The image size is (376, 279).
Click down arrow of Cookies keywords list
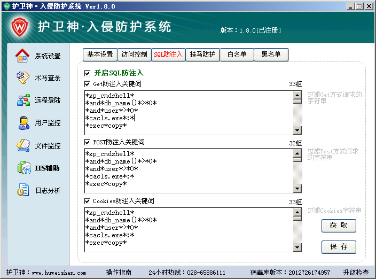(297, 247)
